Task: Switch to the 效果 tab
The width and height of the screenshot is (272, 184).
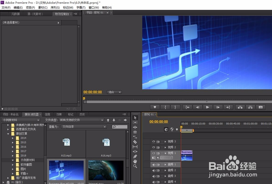Action: (59, 114)
